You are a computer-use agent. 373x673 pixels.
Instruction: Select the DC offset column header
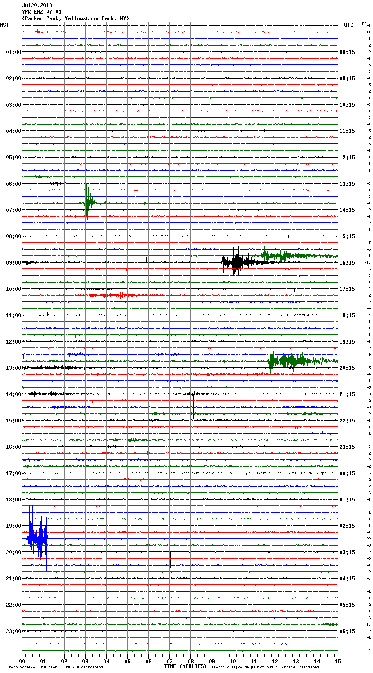(x=364, y=24)
